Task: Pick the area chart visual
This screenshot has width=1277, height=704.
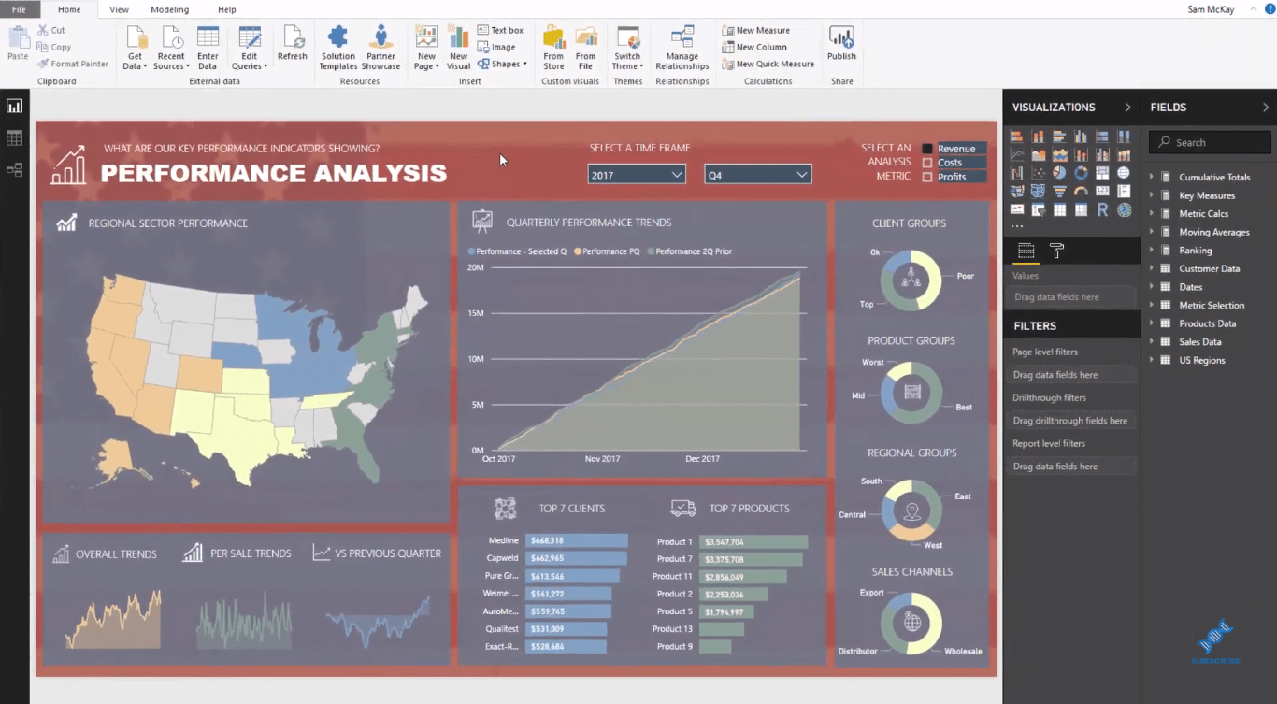Action: pos(1038,154)
